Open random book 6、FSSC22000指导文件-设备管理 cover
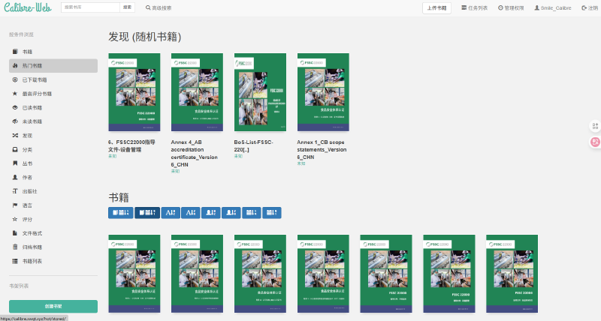The image size is (601, 321). (x=134, y=92)
